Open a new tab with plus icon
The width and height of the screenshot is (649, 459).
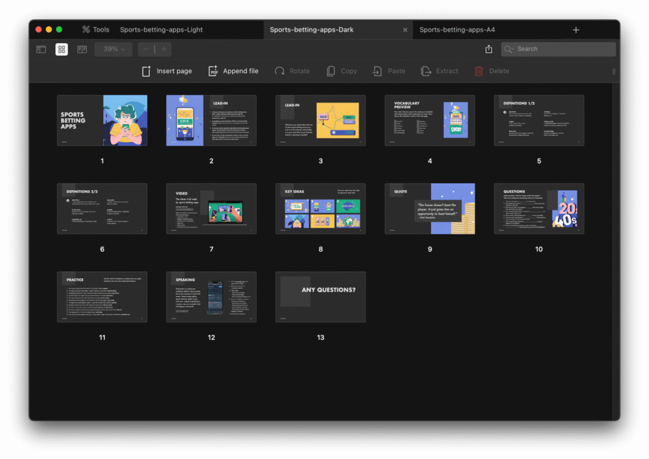(x=575, y=30)
